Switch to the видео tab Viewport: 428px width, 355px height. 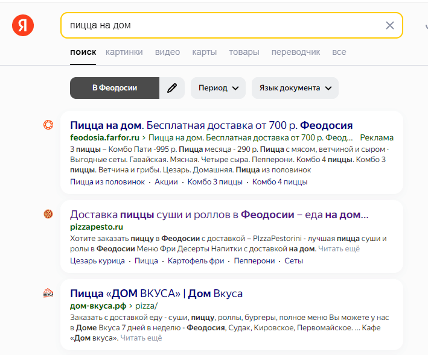click(x=167, y=52)
